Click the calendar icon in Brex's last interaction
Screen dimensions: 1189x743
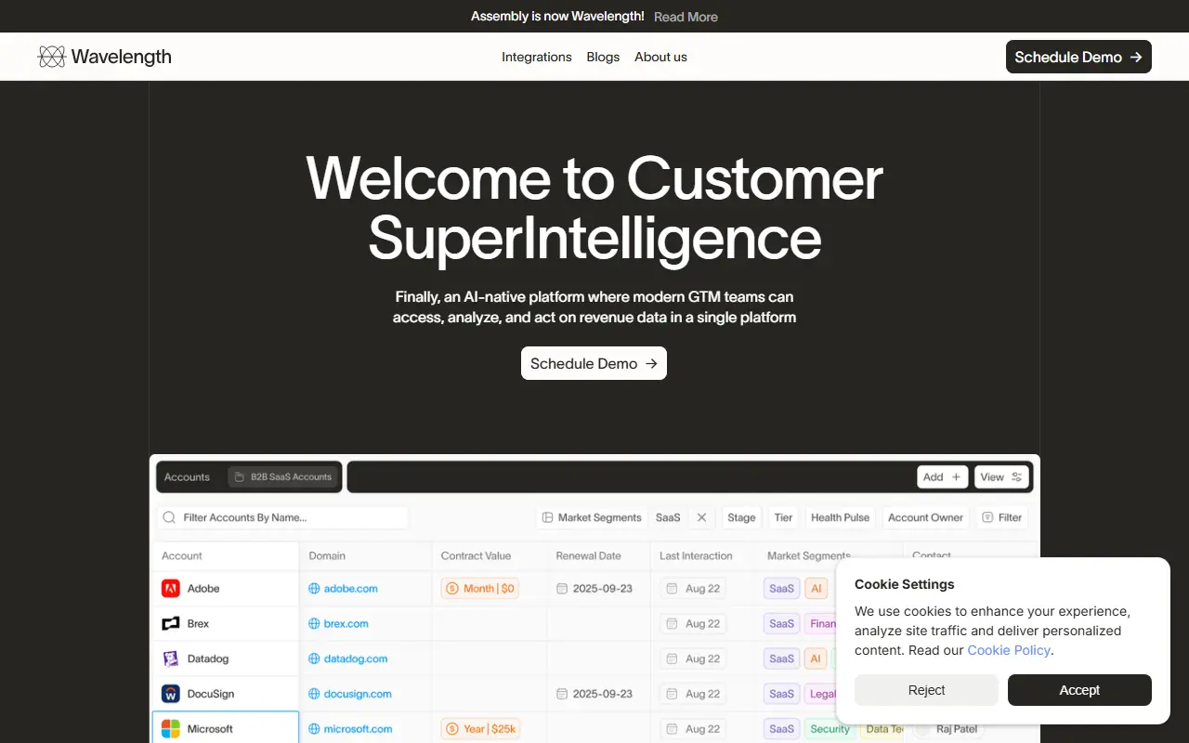[673, 623]
